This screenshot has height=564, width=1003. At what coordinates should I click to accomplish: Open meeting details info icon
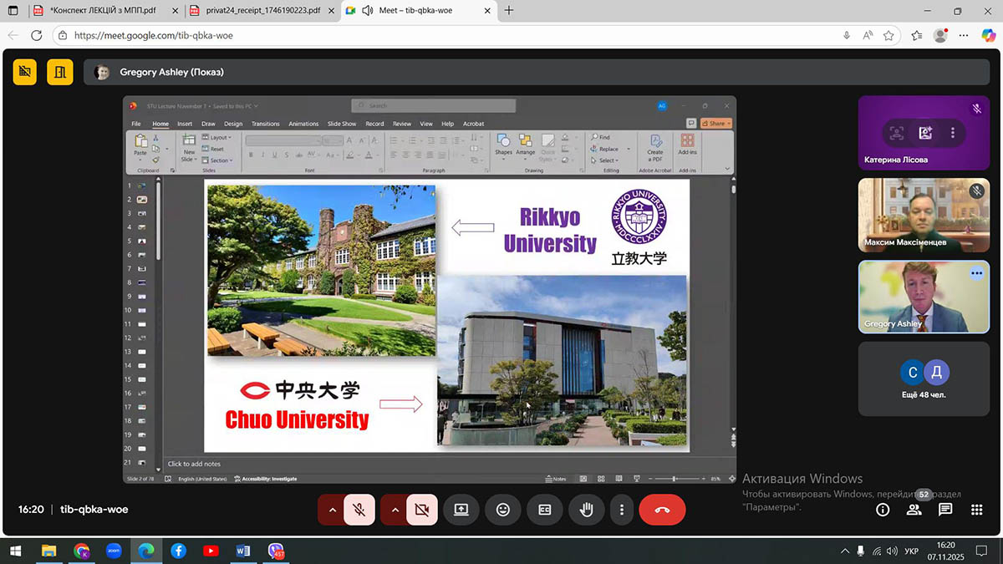click(x=882, y=510)
